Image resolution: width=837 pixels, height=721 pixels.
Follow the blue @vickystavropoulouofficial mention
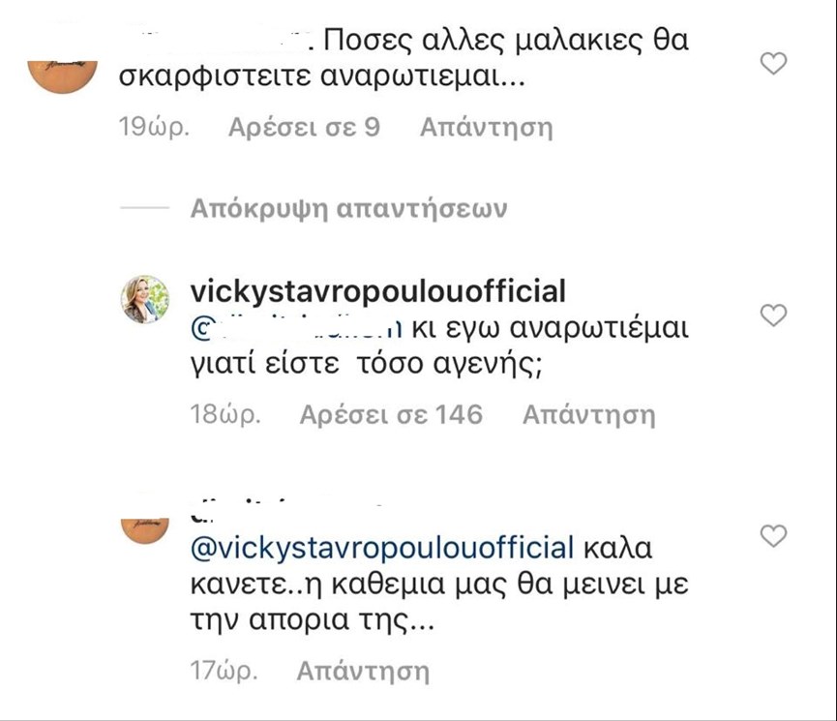[382, 549]
